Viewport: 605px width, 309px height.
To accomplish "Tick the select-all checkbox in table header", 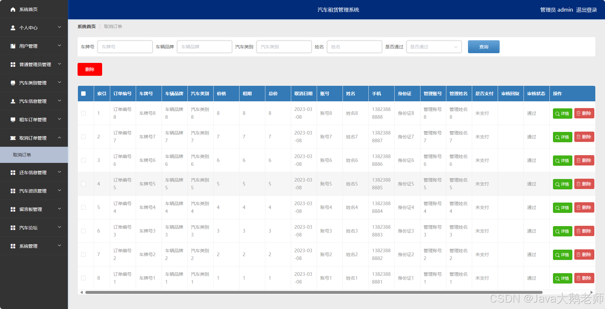I will (x=83, y=94).
